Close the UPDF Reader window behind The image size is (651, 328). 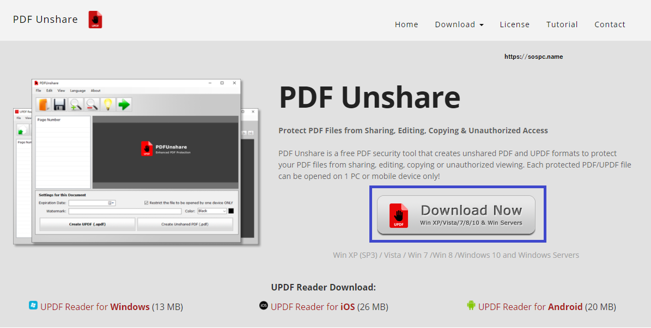point(254,112)
